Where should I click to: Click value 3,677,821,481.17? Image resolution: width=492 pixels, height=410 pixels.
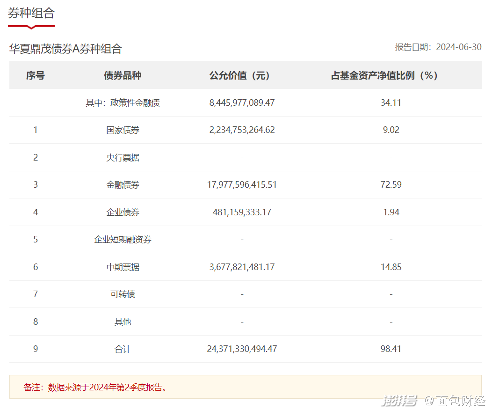[x=242, y=267]
